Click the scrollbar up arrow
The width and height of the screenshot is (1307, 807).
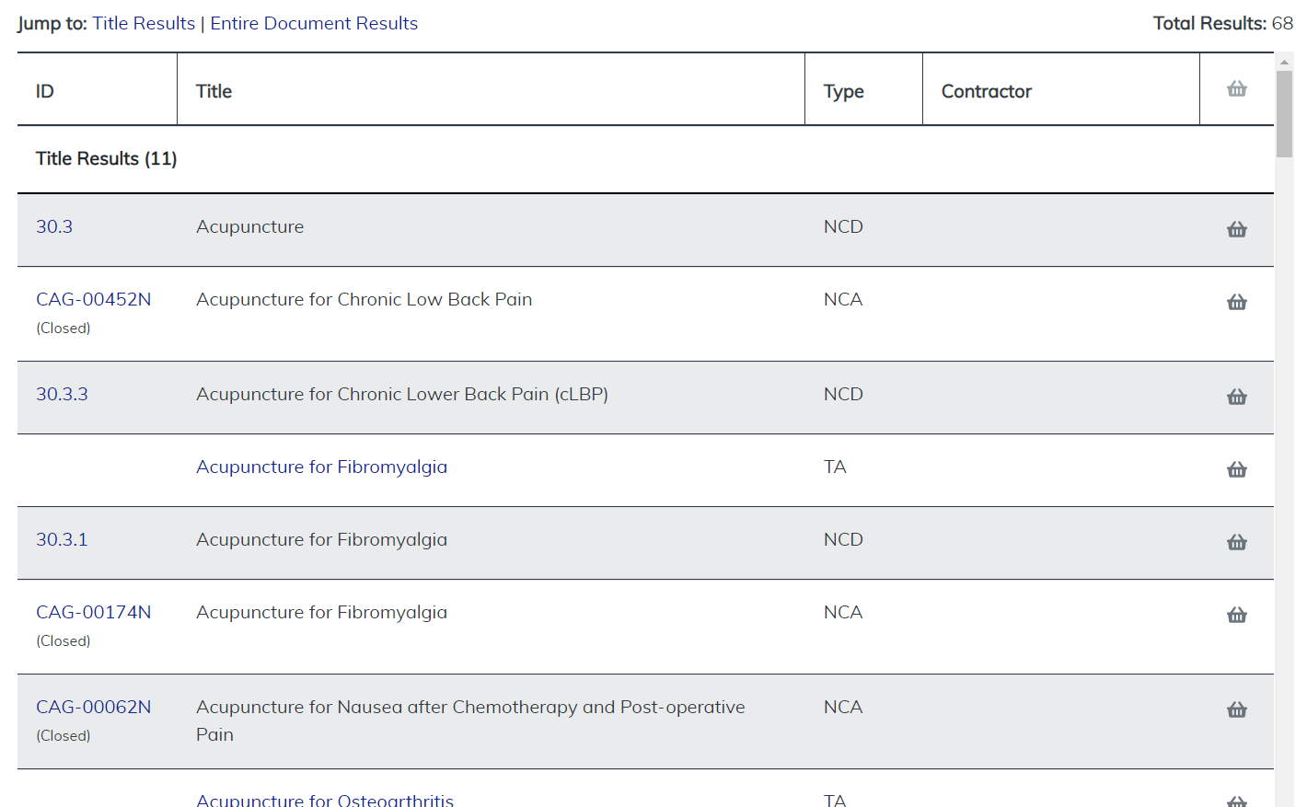tap(1284, 63)
